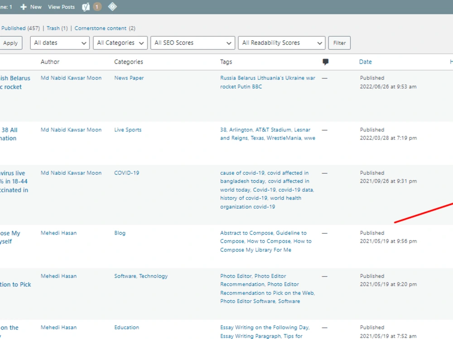Screen dimensions: 453x339
Task: Open Blog category link
Action: 120,233
